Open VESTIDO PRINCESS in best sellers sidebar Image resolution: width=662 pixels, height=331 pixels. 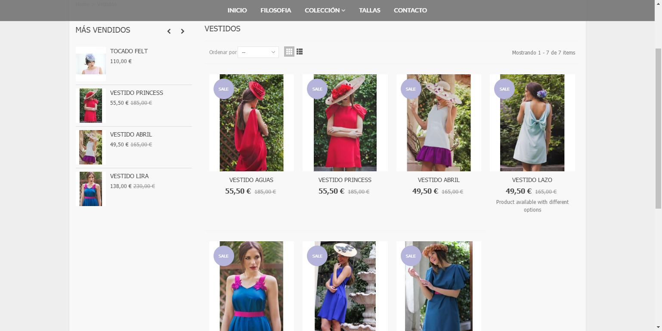pos(136,93)
